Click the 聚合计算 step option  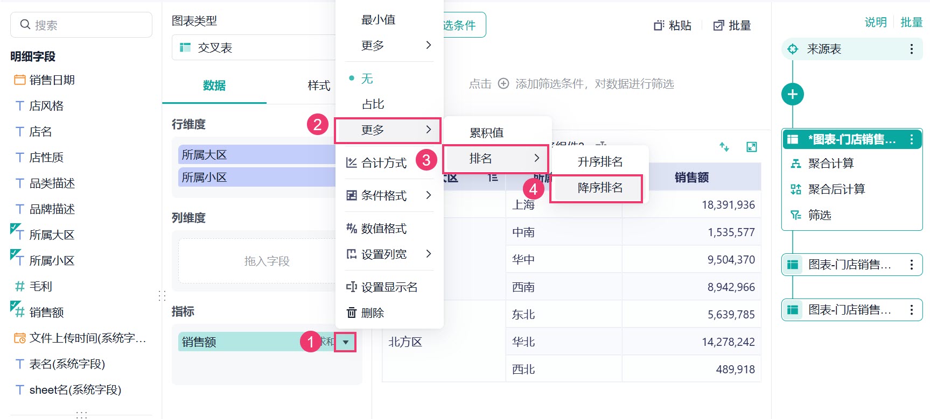click(830, 163)
